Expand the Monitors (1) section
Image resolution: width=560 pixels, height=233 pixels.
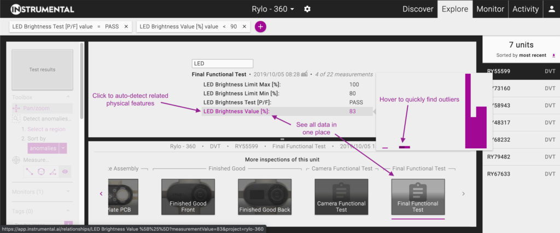click(67, 192)
